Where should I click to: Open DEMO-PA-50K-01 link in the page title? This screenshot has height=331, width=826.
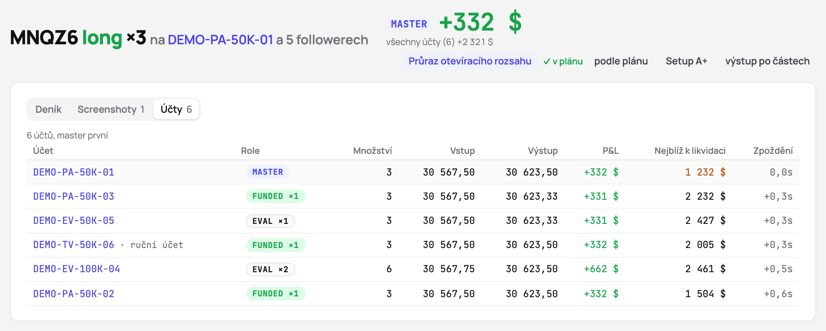pos(221,40)
